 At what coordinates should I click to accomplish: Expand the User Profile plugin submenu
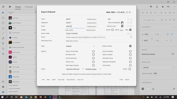click(x=35, y=72)
